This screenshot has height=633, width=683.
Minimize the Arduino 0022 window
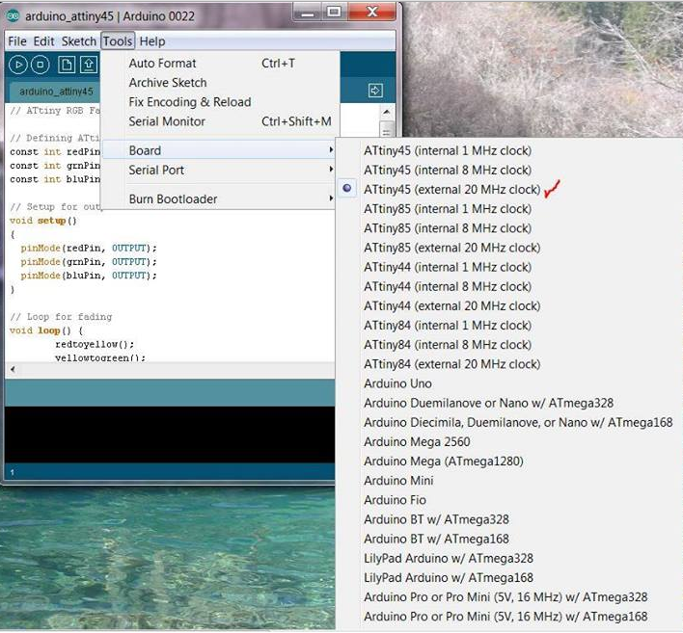[307, 13]
